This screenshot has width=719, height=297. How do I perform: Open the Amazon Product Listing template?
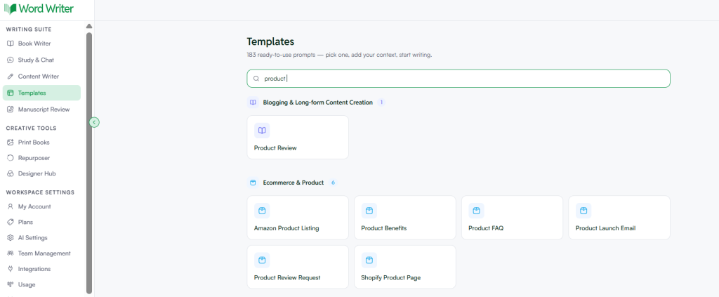click(x=298, y=218)
